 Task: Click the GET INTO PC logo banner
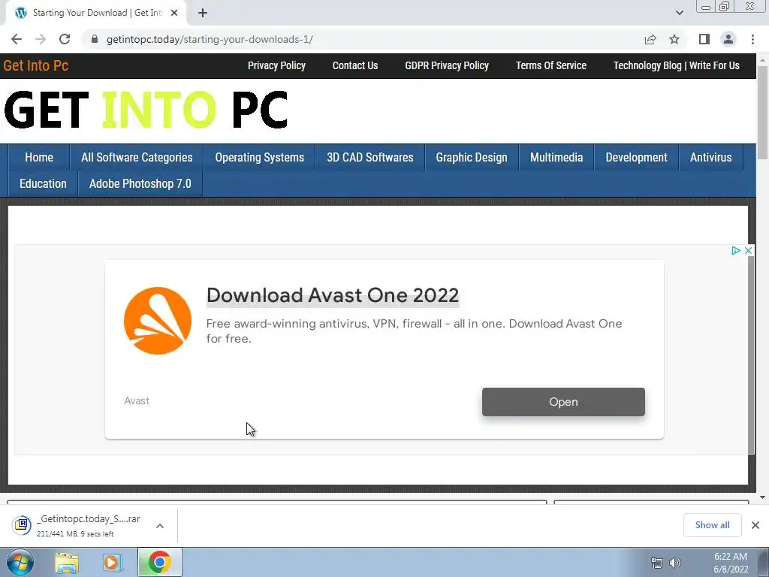tap(146, 110)
